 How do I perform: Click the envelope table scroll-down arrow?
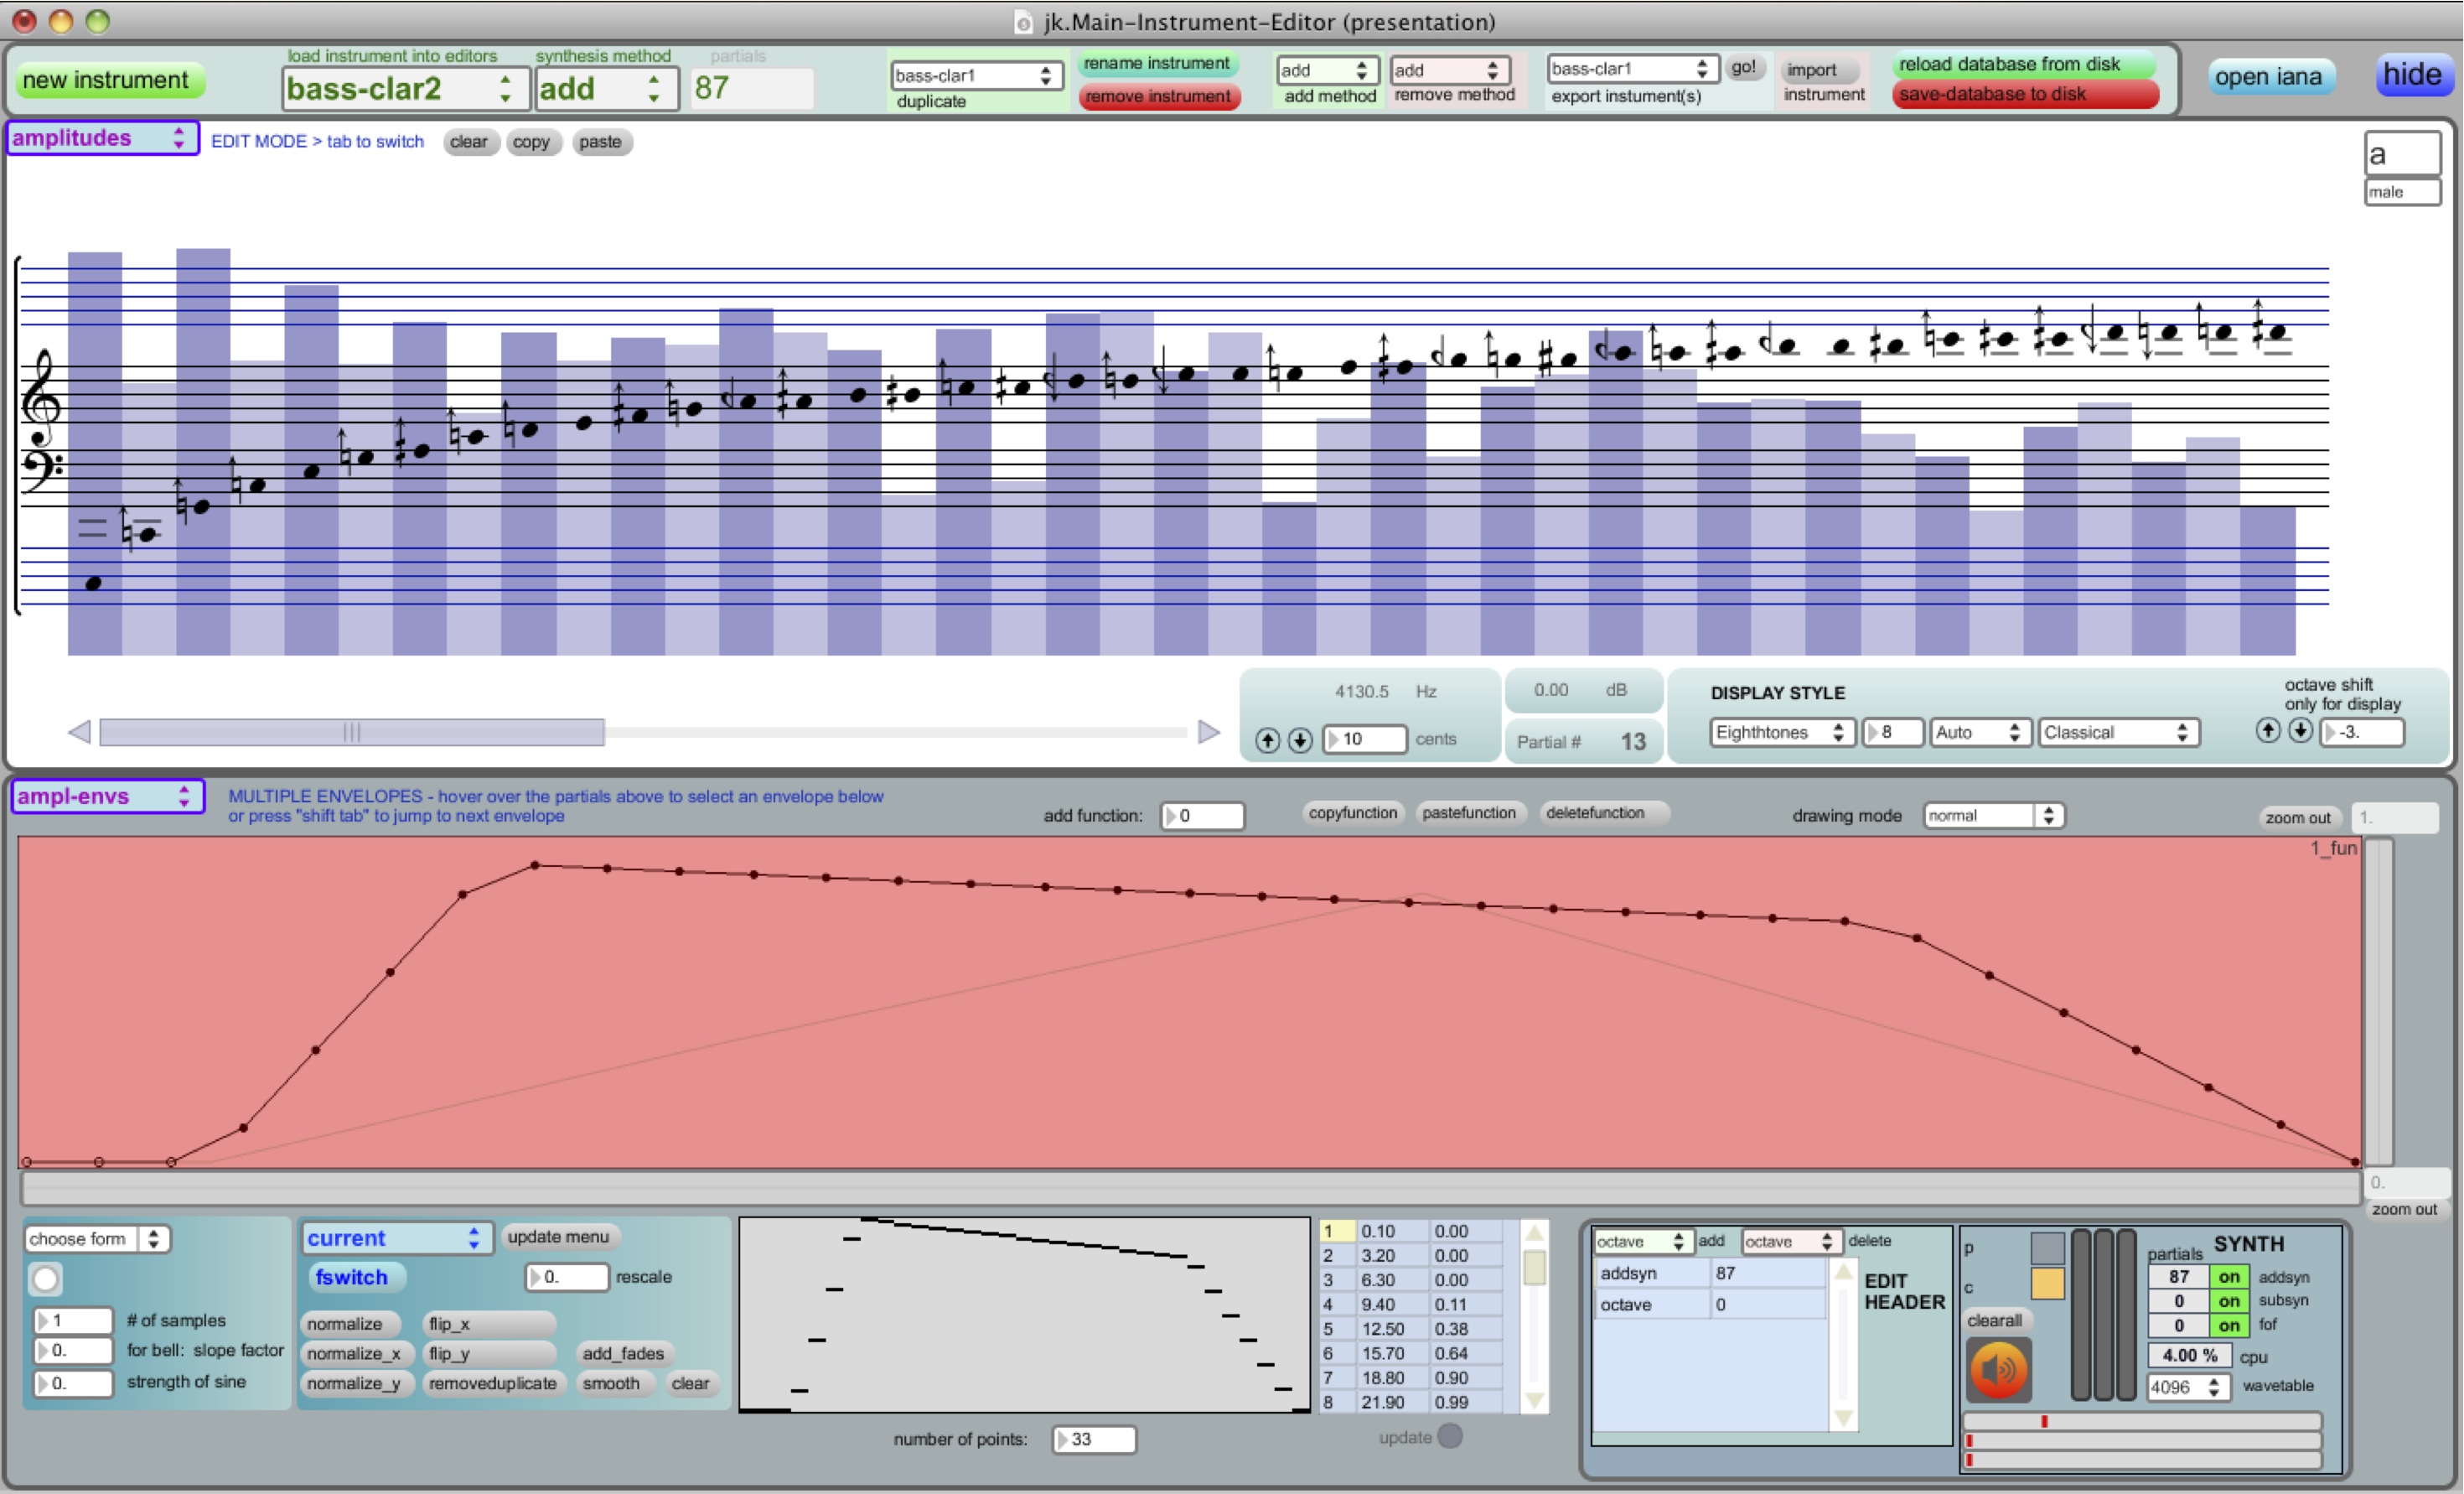click(x=1534, y=1401)
